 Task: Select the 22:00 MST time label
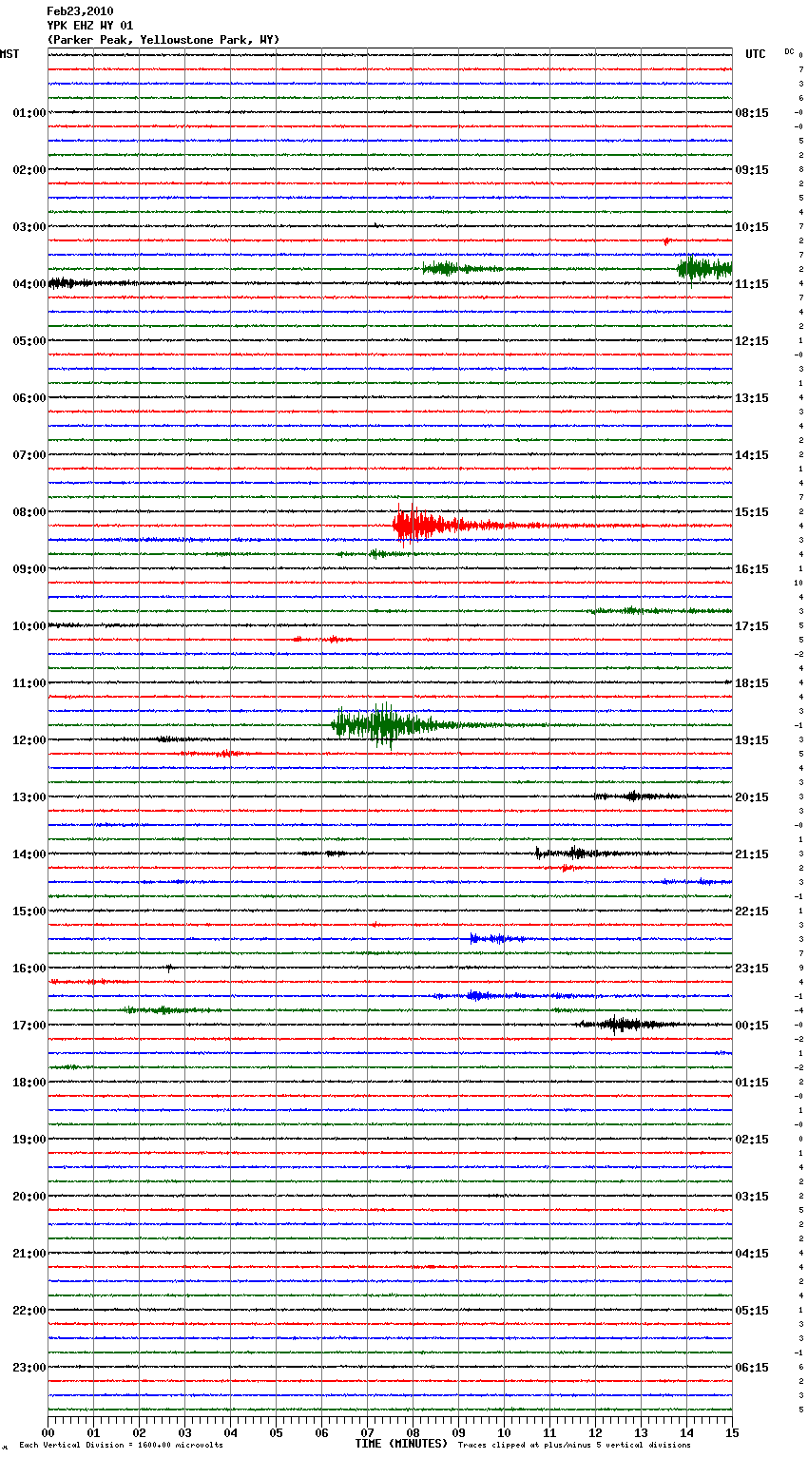pyautogui.click(x=29, y=1311)
